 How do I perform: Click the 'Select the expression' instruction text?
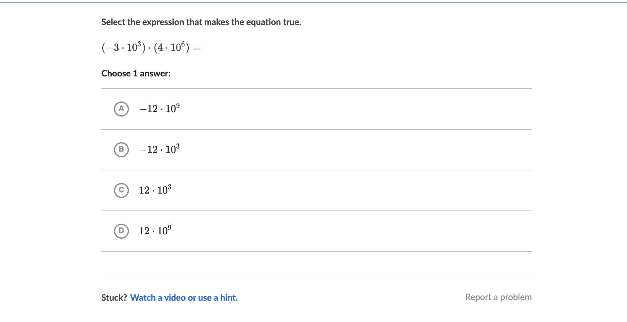[x=201, y=22]
